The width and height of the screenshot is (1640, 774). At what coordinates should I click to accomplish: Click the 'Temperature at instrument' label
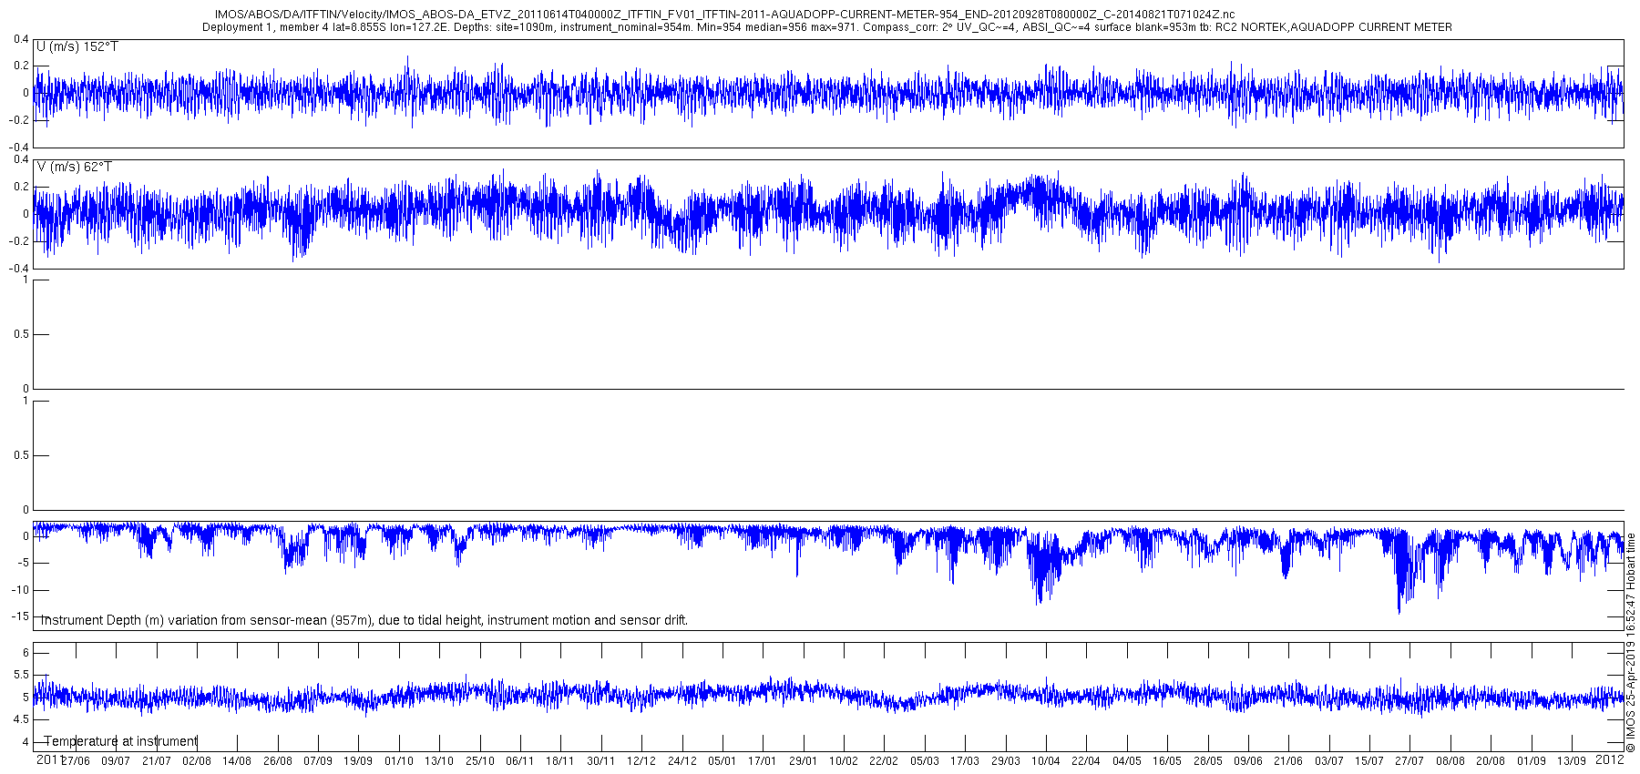[120, 741]
